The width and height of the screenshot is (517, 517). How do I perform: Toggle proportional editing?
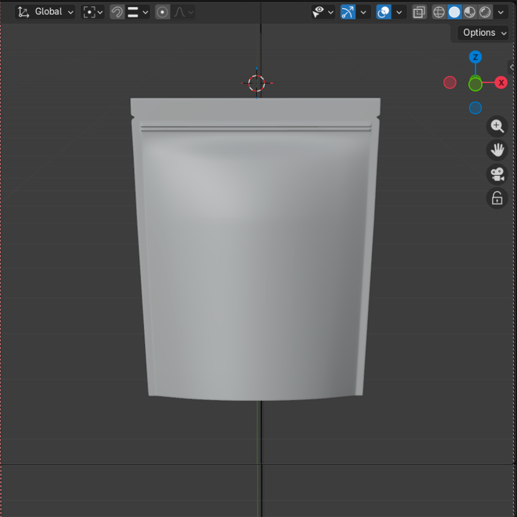(x=162, y=12)
